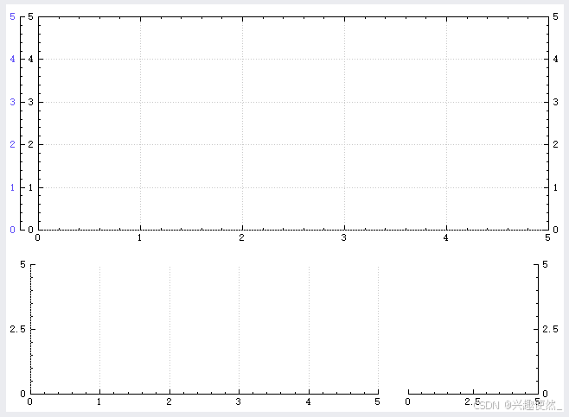
Task: Click label 0 on top plot's right axis
Action: 555,230
